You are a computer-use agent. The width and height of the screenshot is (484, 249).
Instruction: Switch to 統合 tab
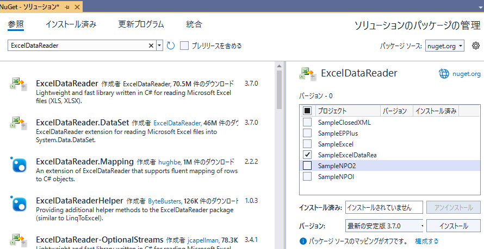tap(194, 24)
